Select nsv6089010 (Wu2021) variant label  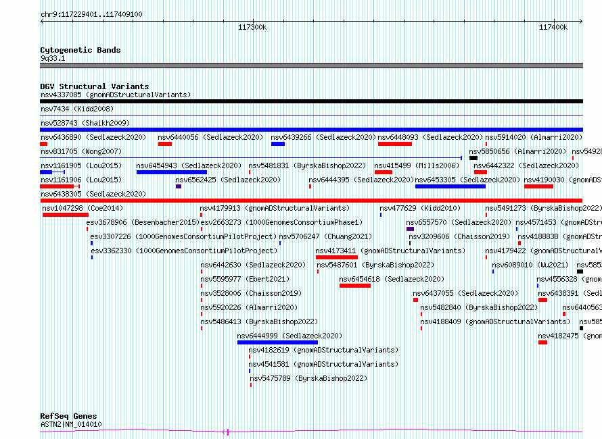point(530,265)
